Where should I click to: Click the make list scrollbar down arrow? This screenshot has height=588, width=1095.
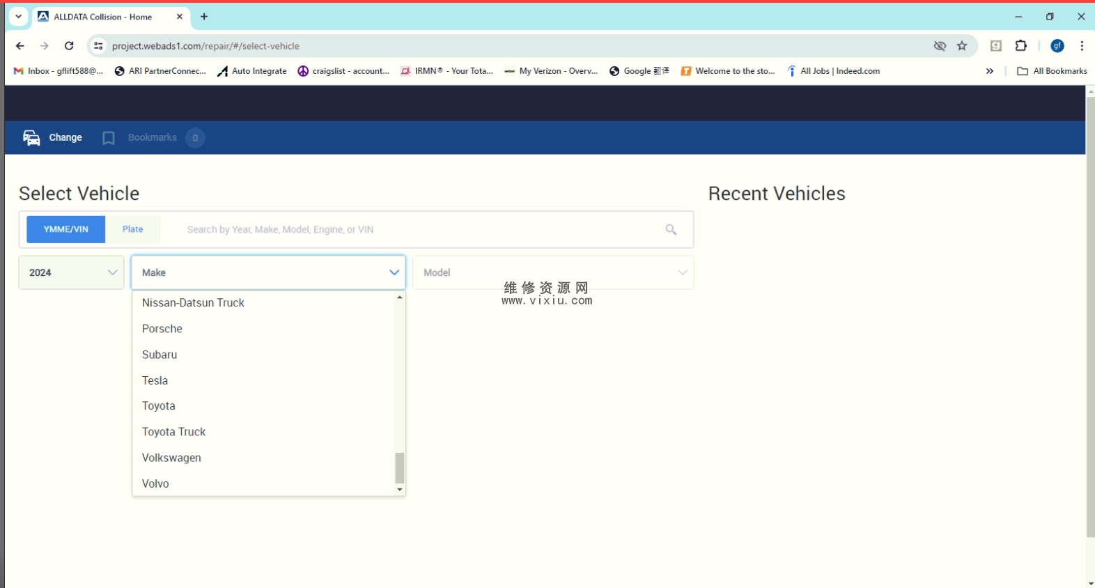[400, 490]
